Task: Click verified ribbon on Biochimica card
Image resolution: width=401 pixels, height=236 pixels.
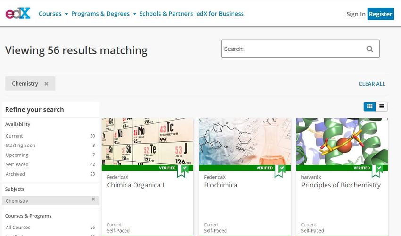Action: click(x=280, y=171)
